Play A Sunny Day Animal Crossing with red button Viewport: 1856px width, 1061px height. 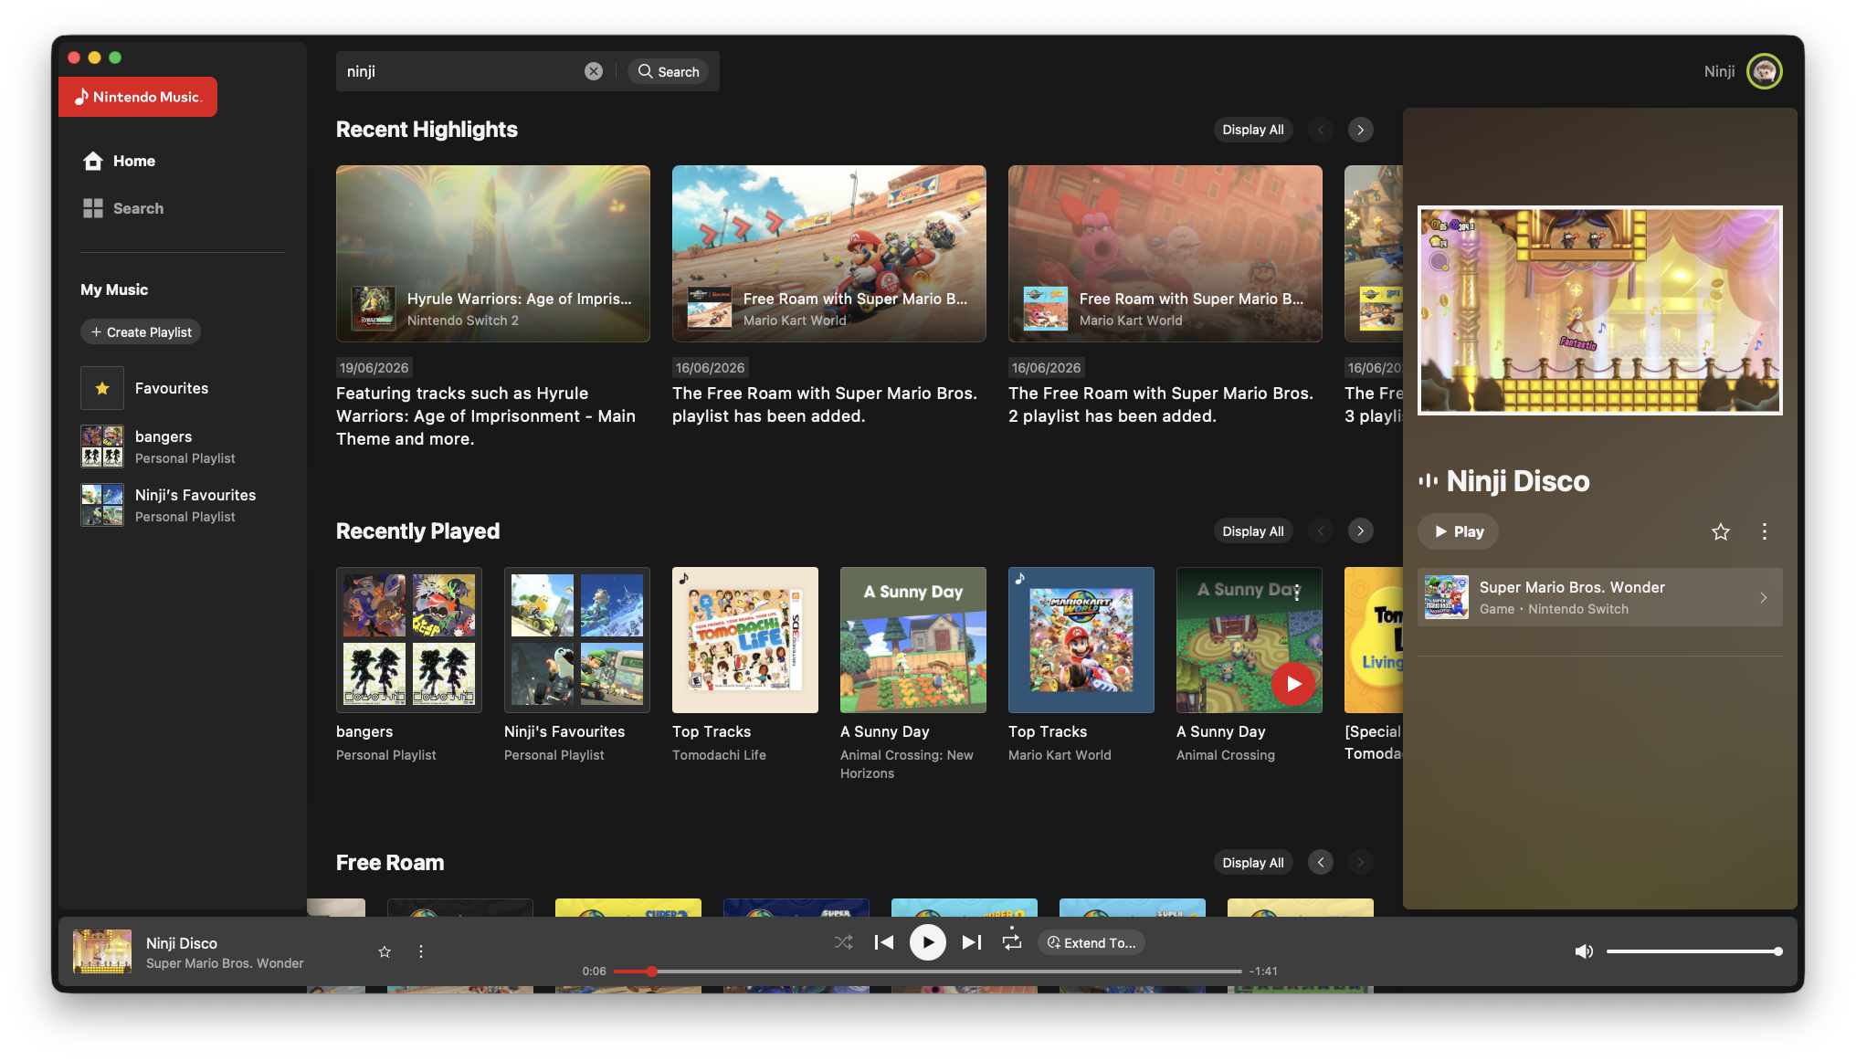coord(1293,683)
